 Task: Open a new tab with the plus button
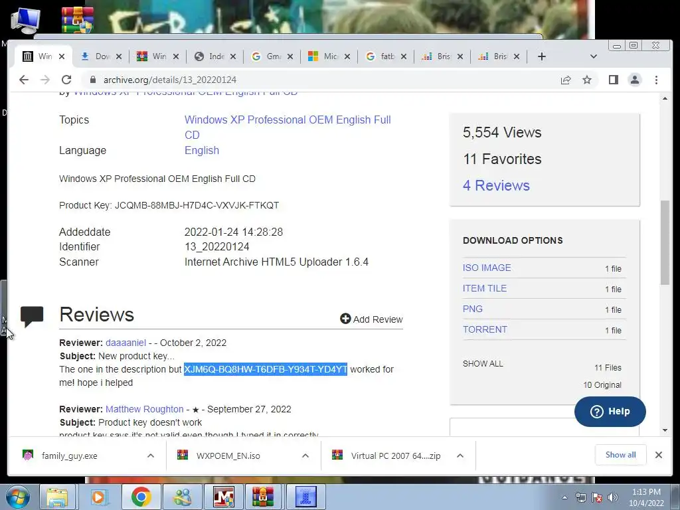coord(542,56)
